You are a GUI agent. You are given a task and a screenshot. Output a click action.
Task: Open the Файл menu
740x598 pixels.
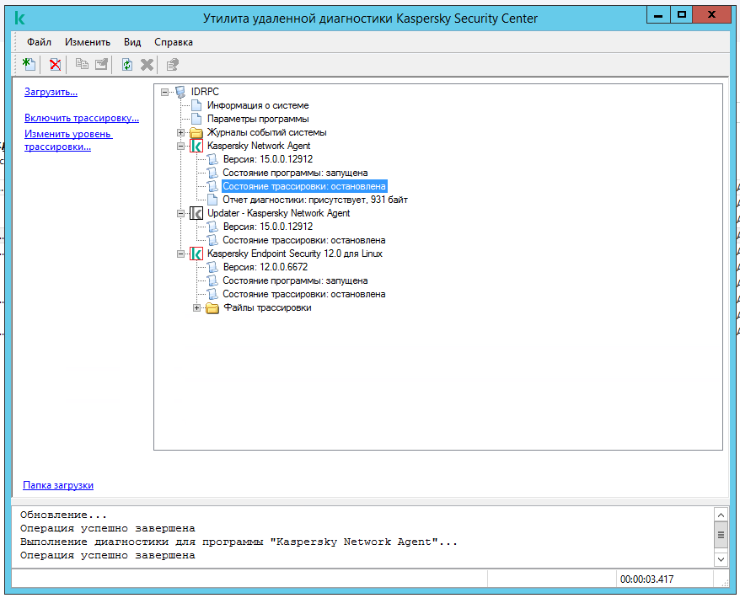point(39,42)
